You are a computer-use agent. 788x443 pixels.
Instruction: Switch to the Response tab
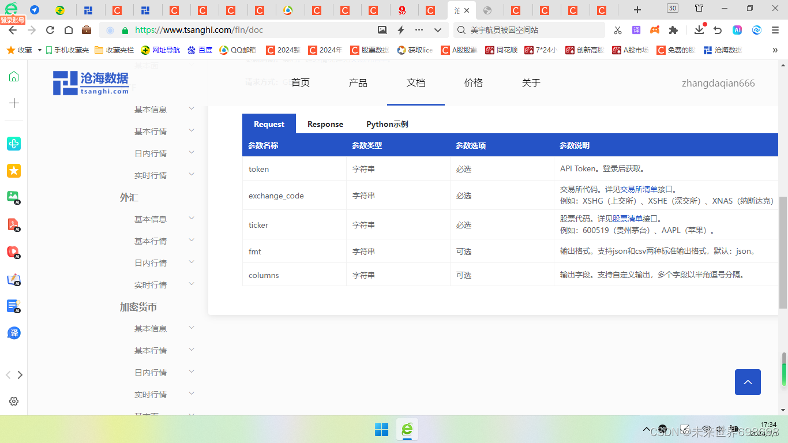[x=325, y=124]
